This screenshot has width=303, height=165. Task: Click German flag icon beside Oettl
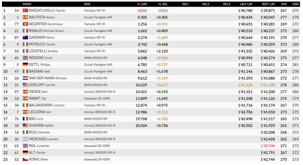click(25, 65)
